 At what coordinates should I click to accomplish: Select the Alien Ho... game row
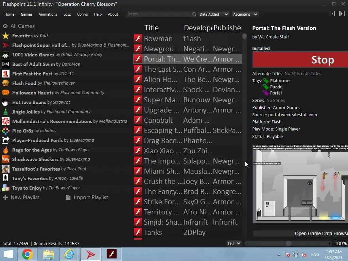(188, 80)
